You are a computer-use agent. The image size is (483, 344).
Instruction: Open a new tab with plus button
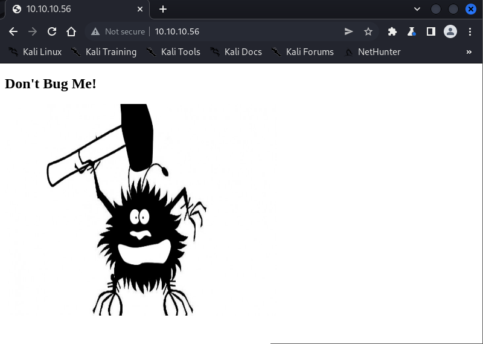[163, 9]
